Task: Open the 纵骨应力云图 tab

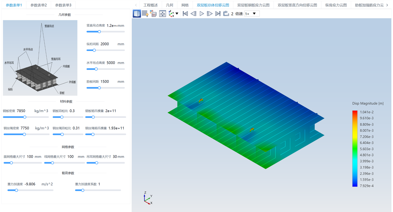Action: click(x=336, y=5)
